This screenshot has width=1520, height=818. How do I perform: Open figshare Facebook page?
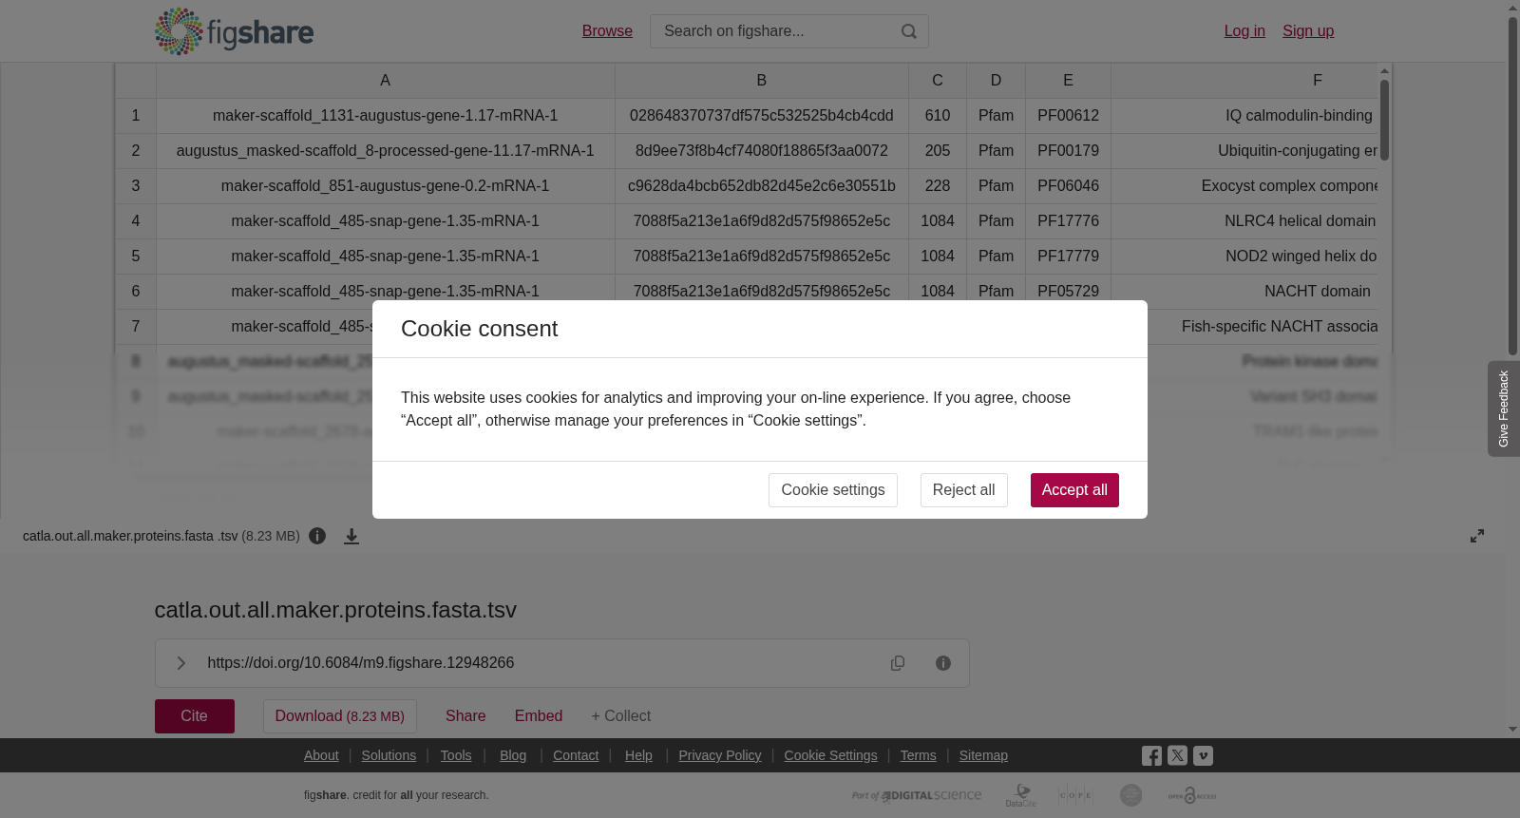(1151, 755)
